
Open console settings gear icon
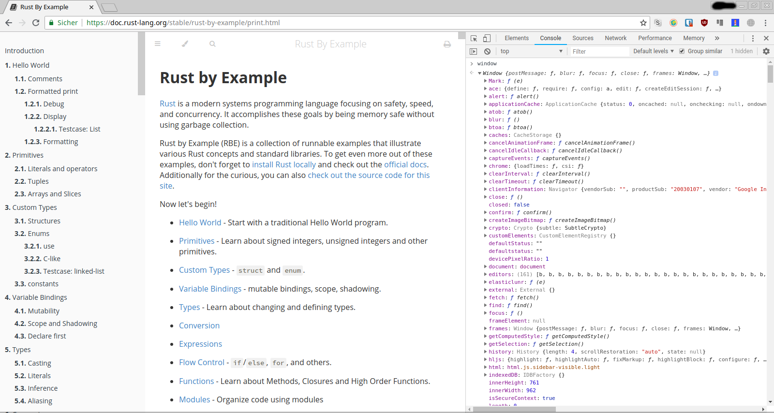(766, 51)
